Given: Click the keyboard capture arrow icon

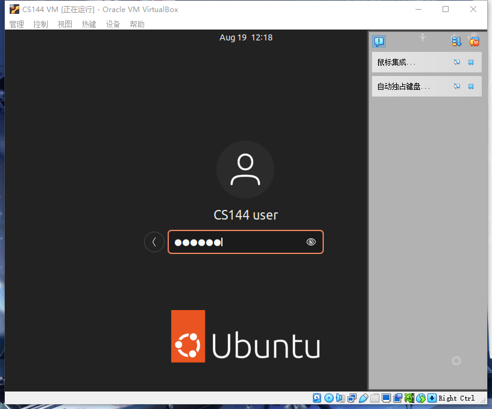Looking at the screenshot, I should click(x=432, y=398).
